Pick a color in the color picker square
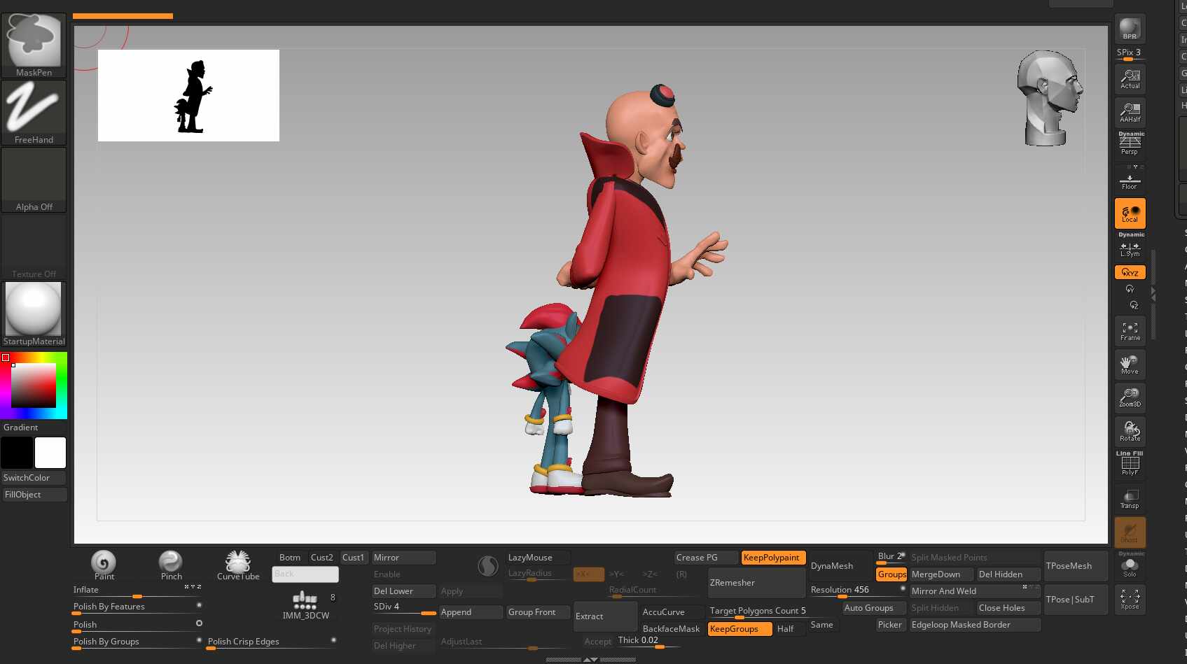Screen dimensions: 1187x664 pyautogui.click(x=33, y=385)
